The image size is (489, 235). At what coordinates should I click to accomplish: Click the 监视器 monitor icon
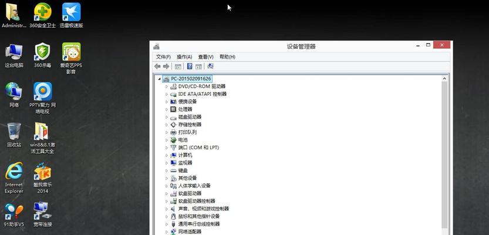click(x=173, y=163)
